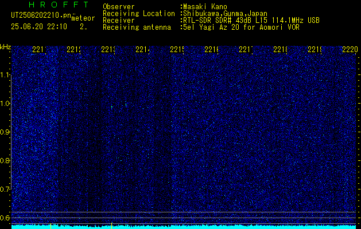Click the 2216 time marker
This screenshot has height=229, width=361.
click(212, 49)
